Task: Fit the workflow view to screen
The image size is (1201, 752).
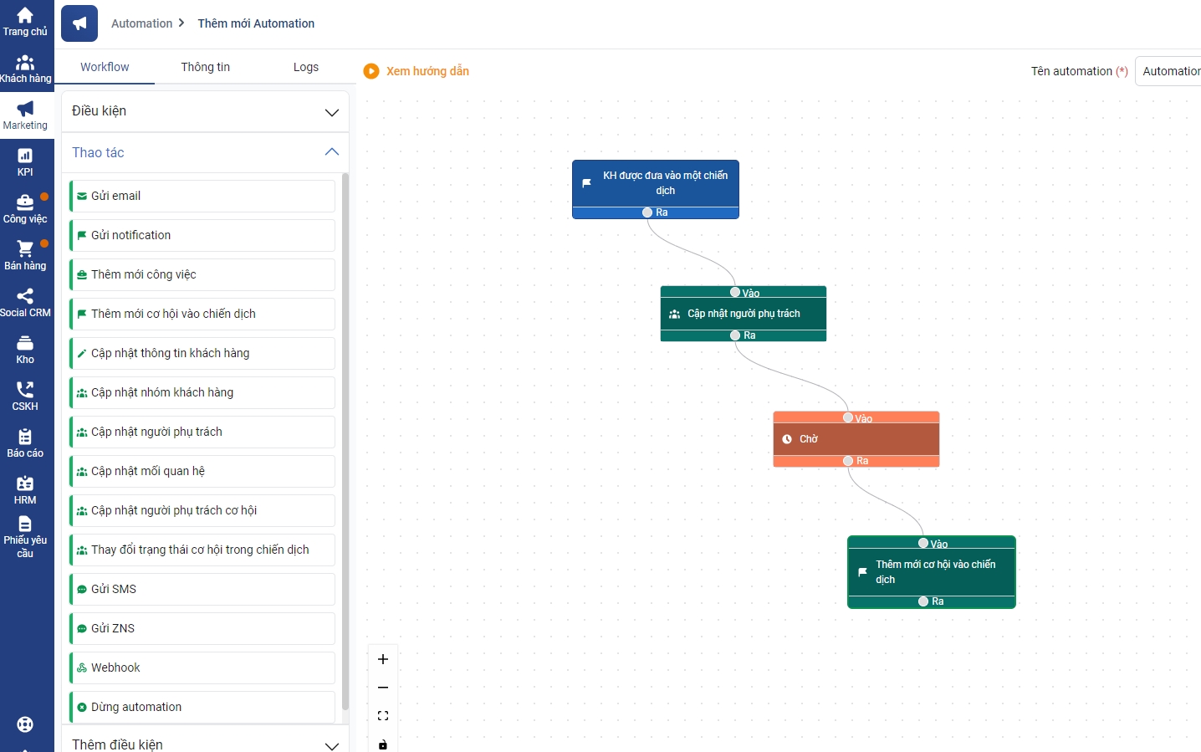Action: (383, 716)
